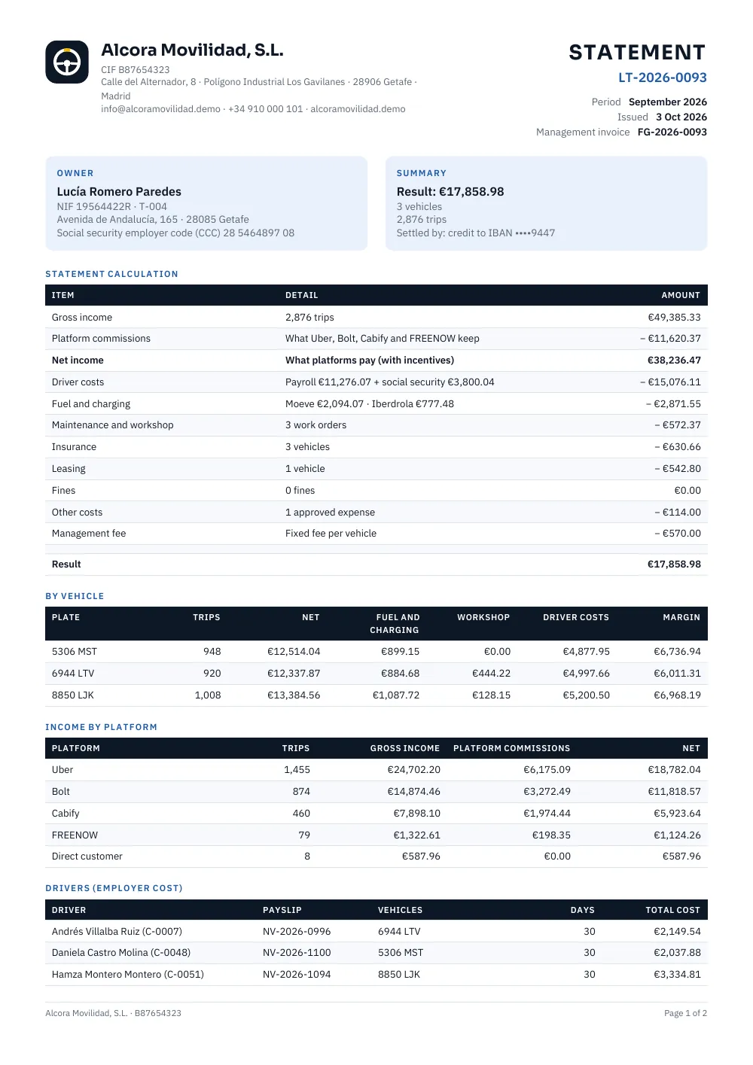Click vehicle plate 6944 LTV in By Vehicle table
Image resolution: width=753 pixels, height=1065 pixels.
73,674
